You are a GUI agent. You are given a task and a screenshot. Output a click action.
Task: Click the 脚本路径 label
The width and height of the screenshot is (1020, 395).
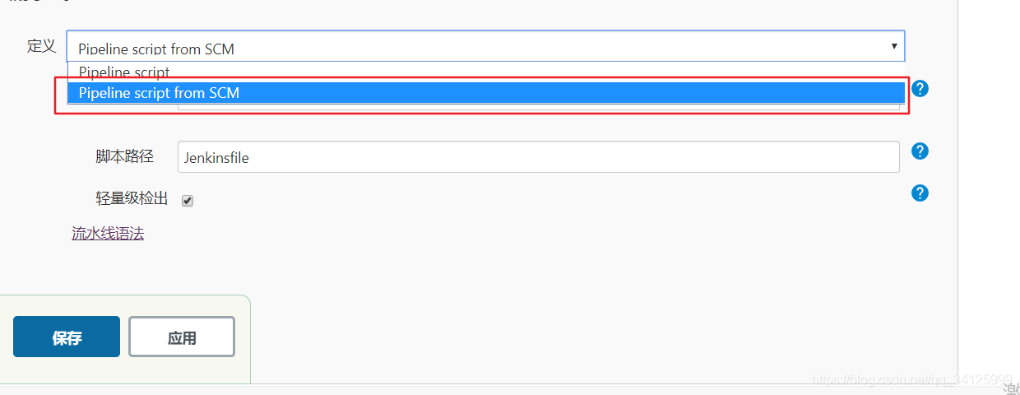[124, 156]
